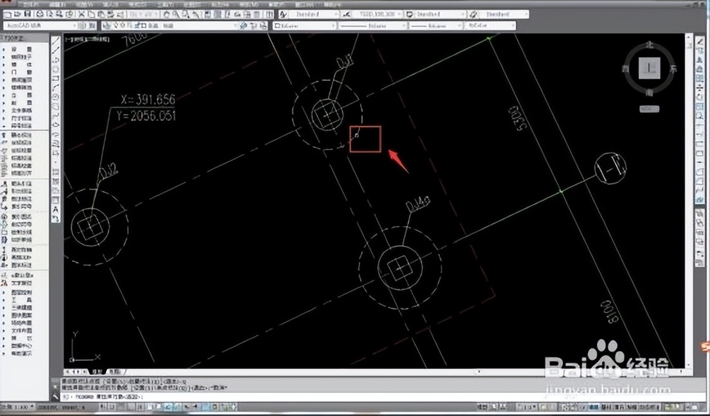
Task: Click the top face of the ViewCube
Action: (x=651, y=67)
